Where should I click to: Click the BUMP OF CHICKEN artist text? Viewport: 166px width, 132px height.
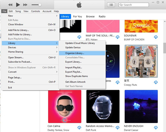coord(134,39)
